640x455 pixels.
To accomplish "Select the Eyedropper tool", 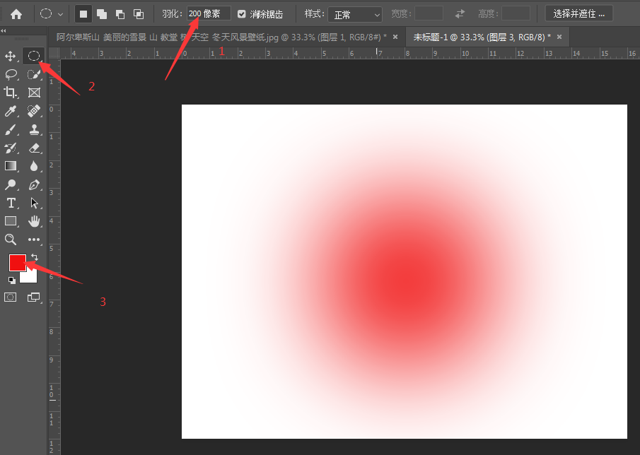I will pyautogui.click(x=10, y=111).
